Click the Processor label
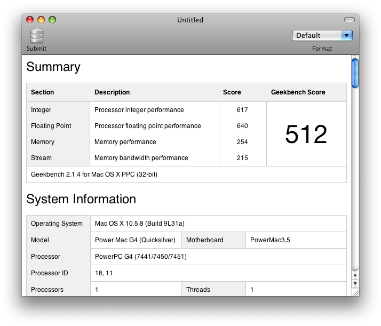This screenshot has width=381, height=326. point(45,257)
